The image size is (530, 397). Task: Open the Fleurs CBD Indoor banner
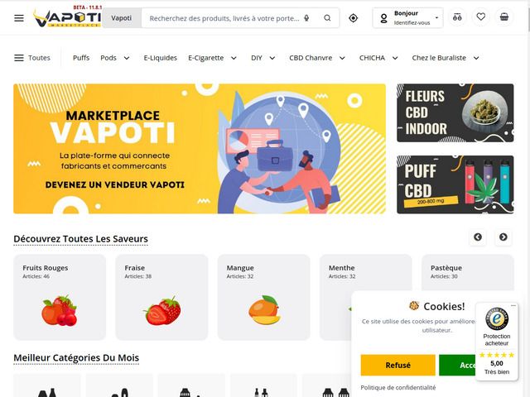455,112
